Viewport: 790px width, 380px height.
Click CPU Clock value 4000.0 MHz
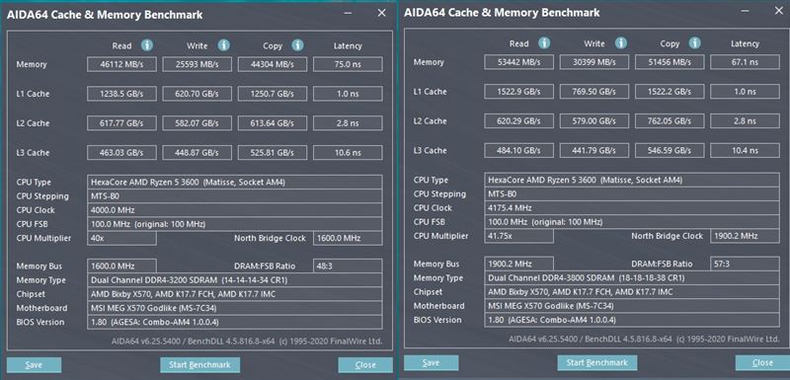pos(235,210)
